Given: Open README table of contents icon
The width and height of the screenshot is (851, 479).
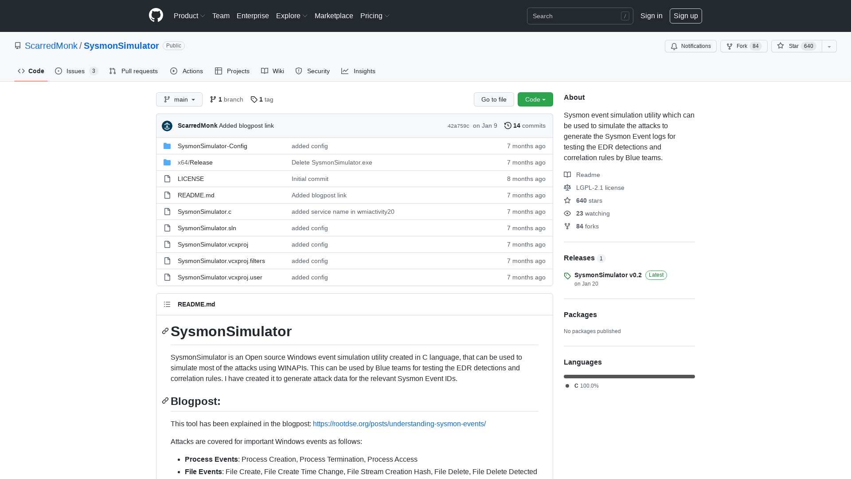Looking at the screenshot, I should (x=167, y=304).
